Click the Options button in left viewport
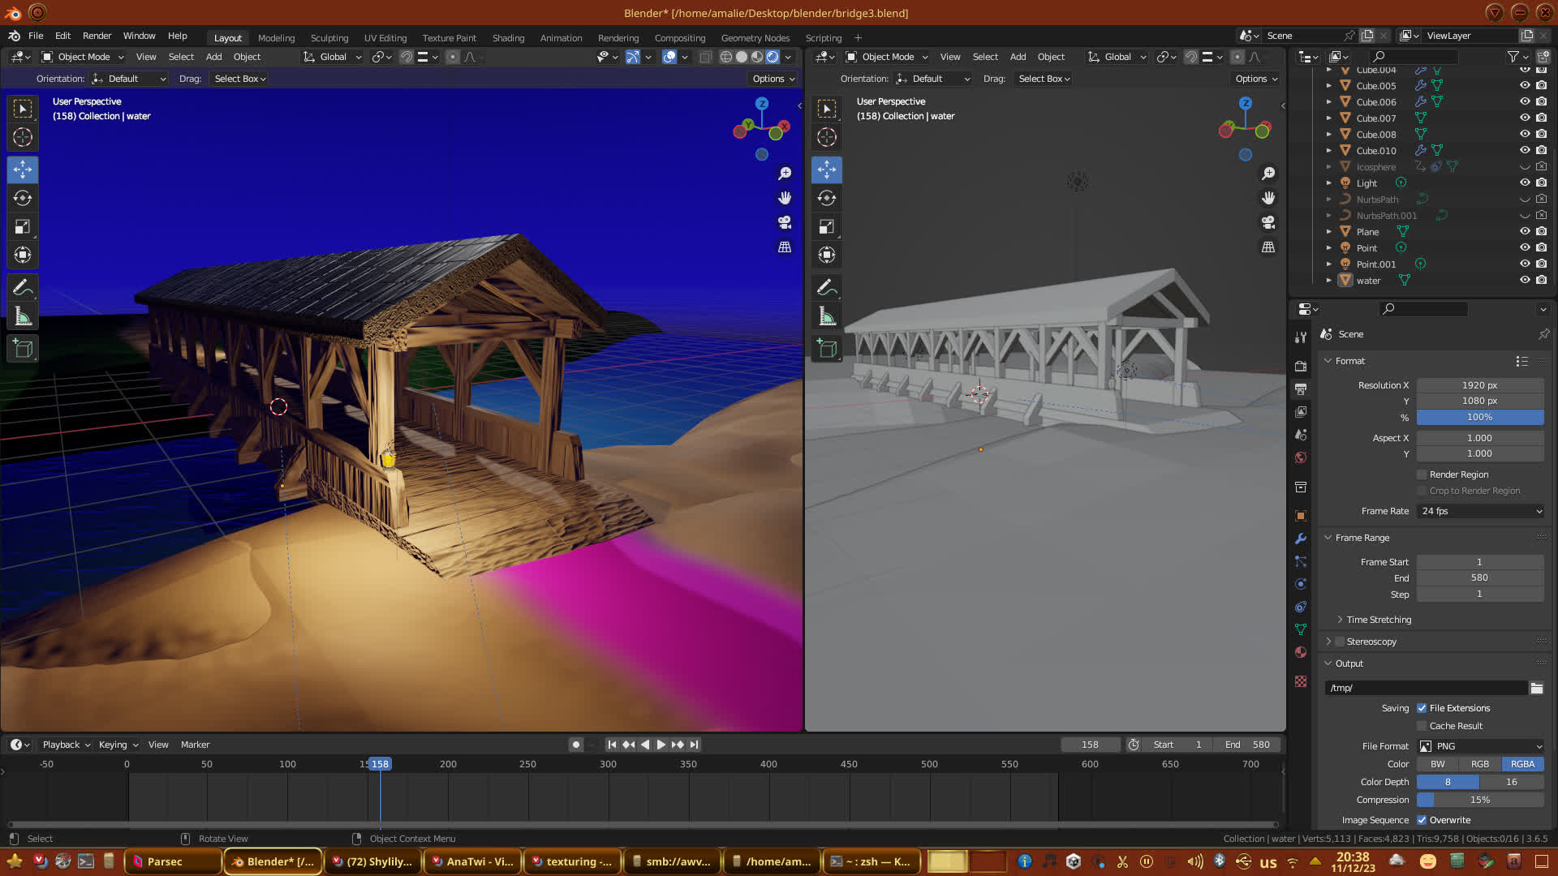This screenshot has height=876, width=1558. [773, 79]
